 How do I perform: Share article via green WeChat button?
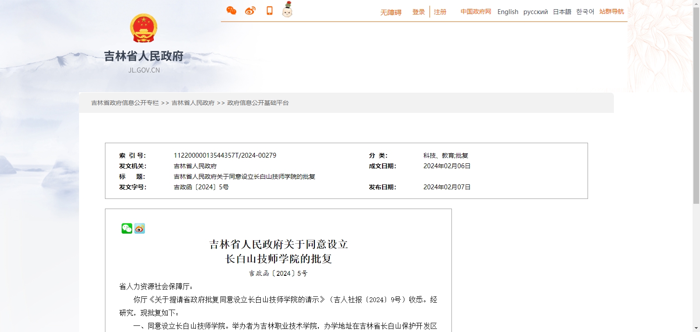click(127, 228)
